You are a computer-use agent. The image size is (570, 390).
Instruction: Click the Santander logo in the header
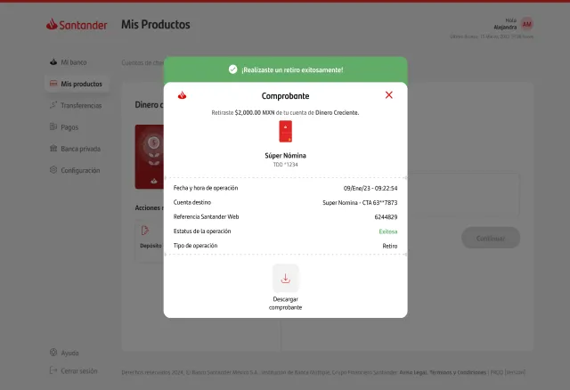[77, 24]
